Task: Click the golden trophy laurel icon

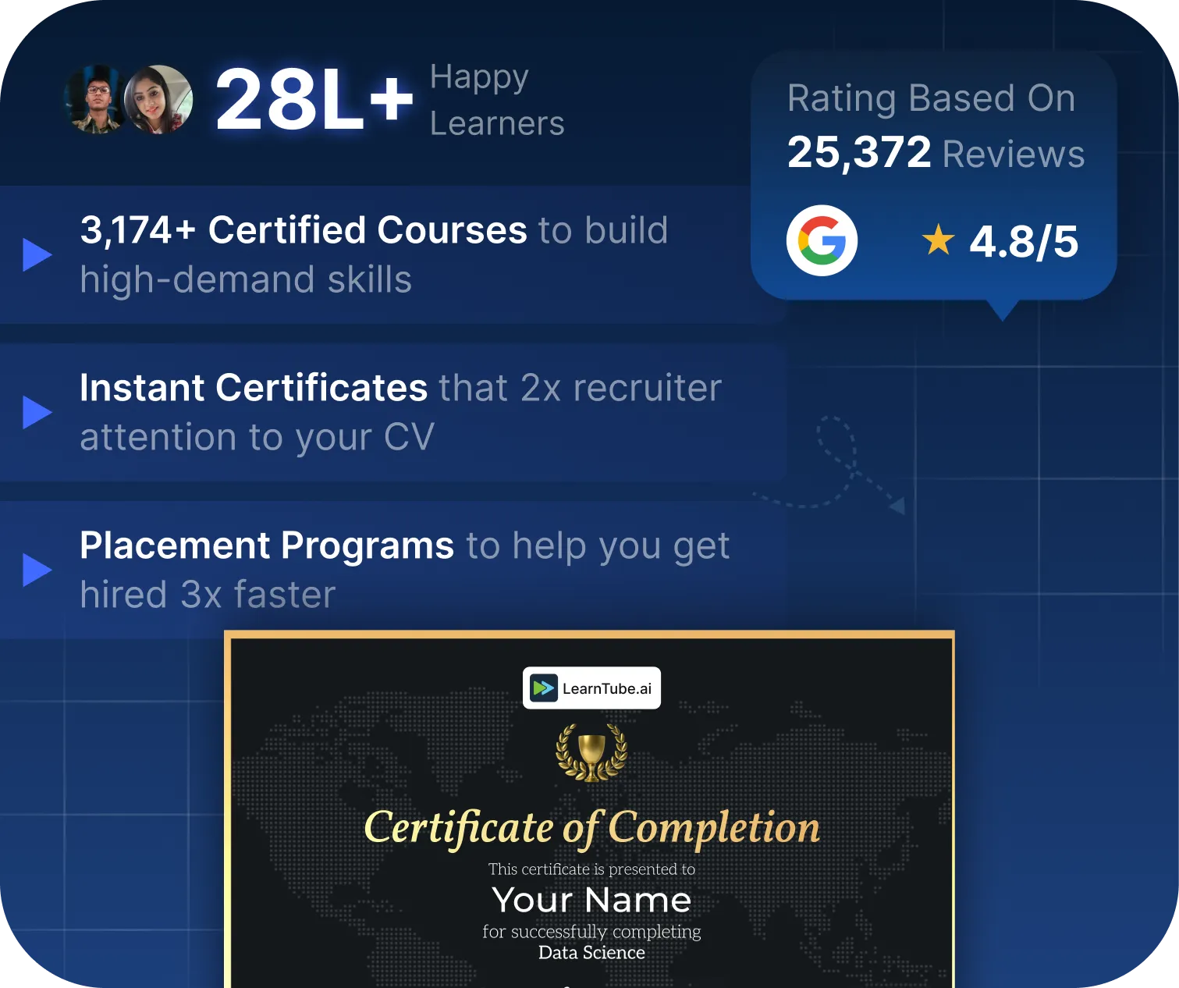Action: (591, 753)
